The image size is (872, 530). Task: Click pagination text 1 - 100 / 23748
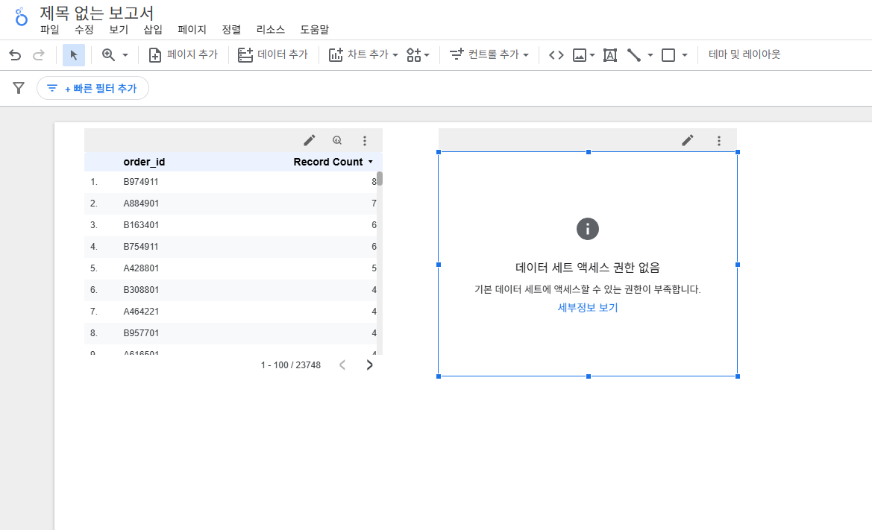(291, 365)
